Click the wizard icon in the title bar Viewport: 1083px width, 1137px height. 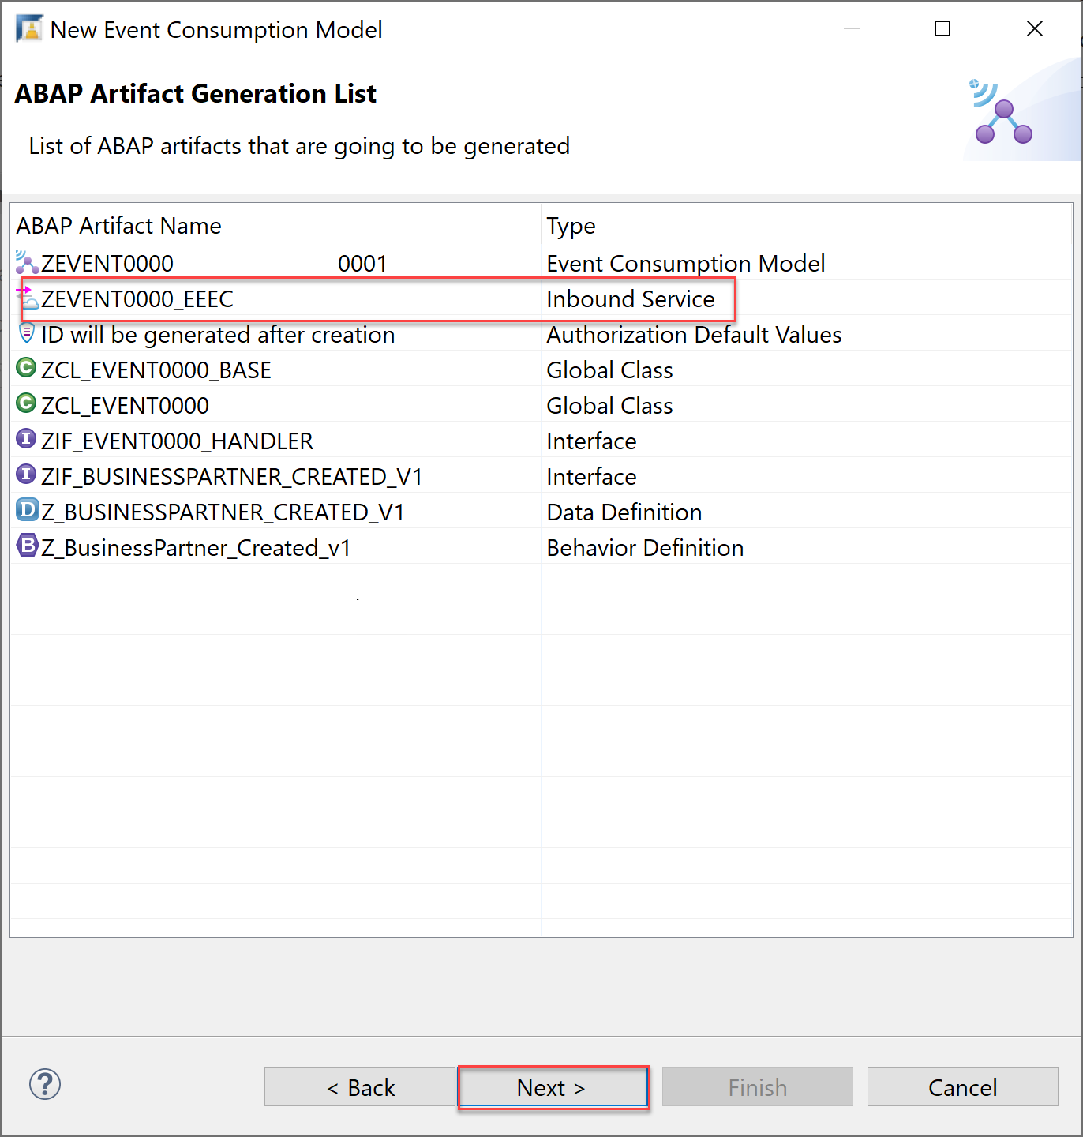tap(29, 29)
